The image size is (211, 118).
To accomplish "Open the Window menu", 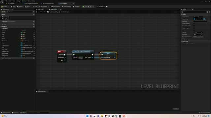I will (x=24, y=1).
